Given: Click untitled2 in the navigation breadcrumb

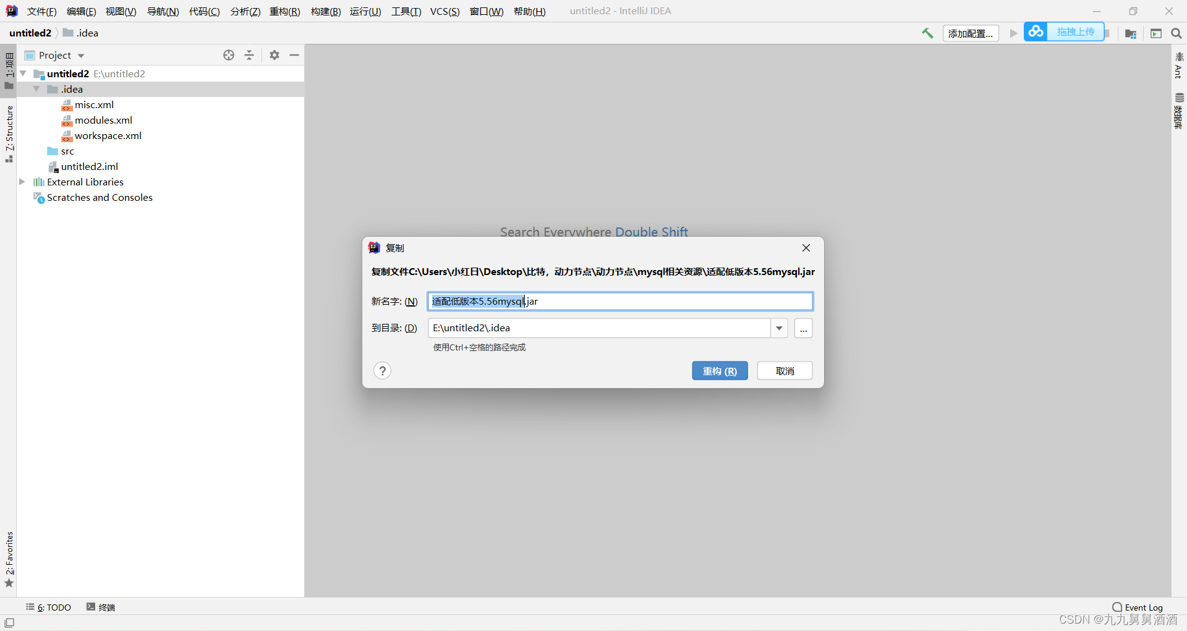Looking at the screenshot, I should [30, 33].
